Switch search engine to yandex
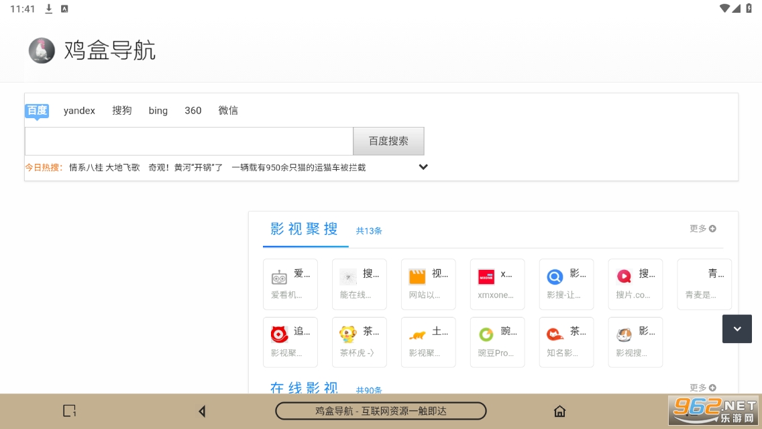This screenshot has height=429, width=762. click(x=79, y=111)
